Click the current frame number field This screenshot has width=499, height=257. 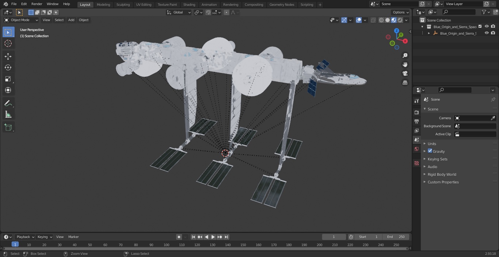pyautogui.click(x=334, y=237)
